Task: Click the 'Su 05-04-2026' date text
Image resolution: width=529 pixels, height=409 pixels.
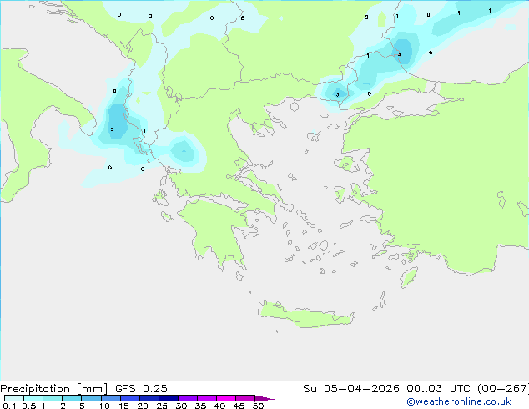Action: pyautogui.click(x=351, y=389)
